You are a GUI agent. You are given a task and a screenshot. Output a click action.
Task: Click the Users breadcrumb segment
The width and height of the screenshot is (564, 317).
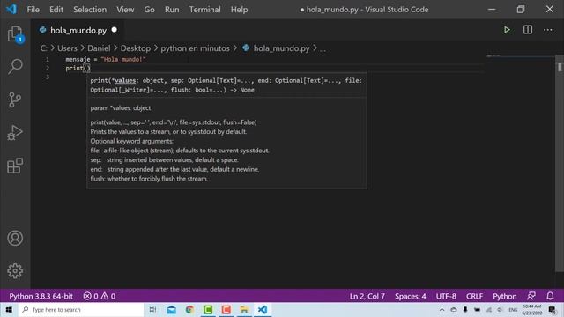point(67,48)
